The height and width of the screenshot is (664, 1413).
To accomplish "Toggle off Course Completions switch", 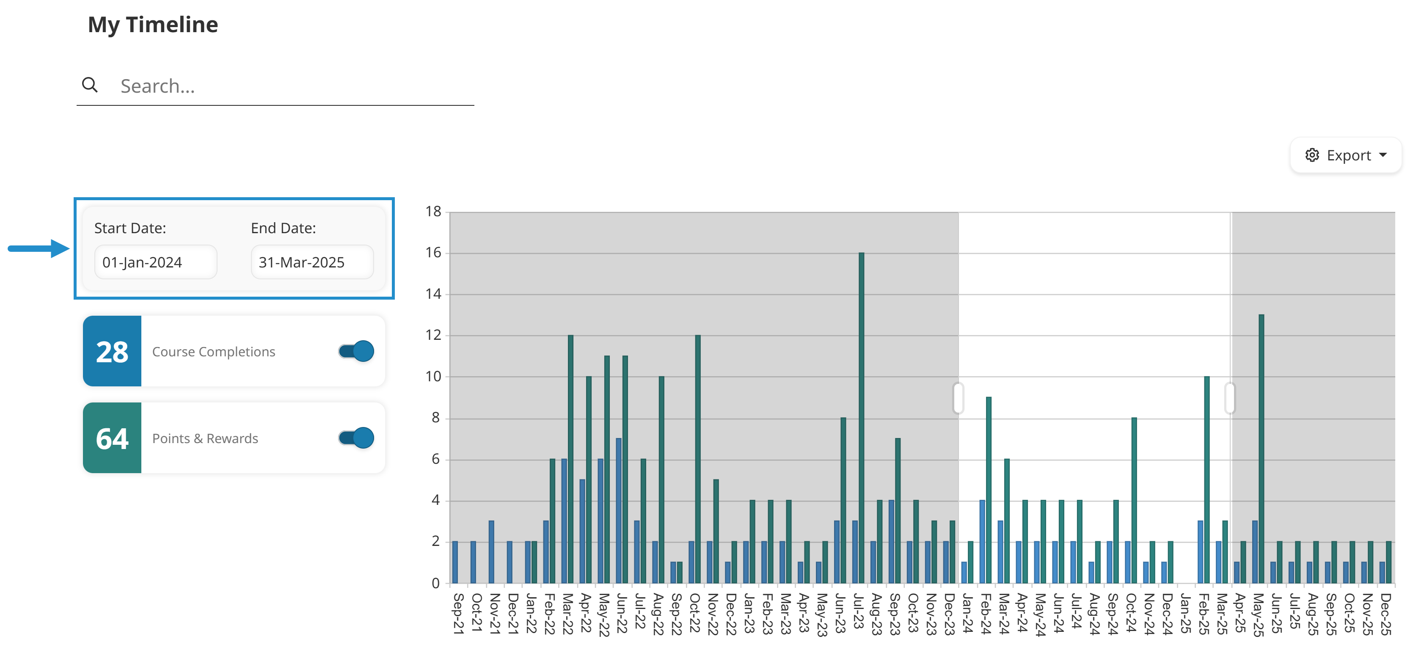I will click(356, 351).
